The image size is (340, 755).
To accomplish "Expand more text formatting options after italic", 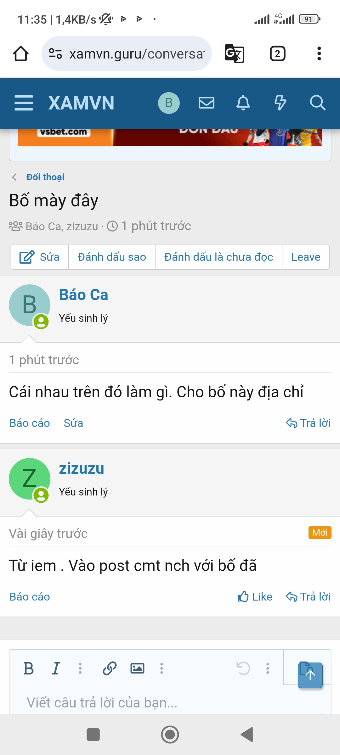I will pyautogui.click(x=80, y=668).
